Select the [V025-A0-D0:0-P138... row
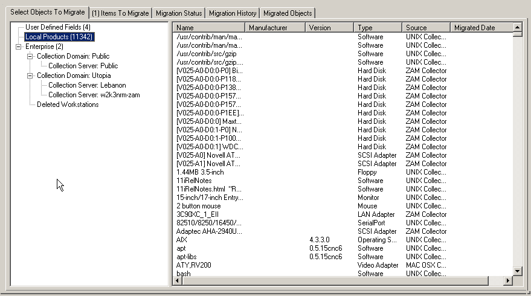Image resolution: width=531 pixels, height=296 pixels. (x=343, y=88)
